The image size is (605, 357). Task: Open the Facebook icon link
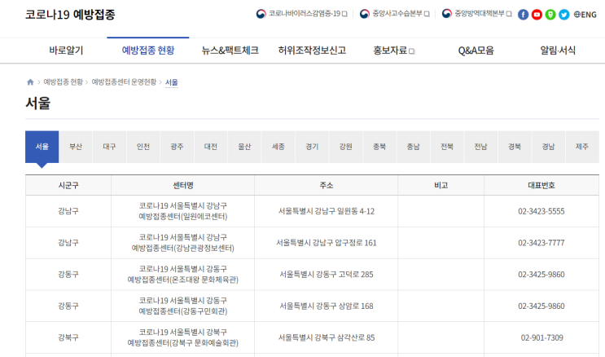pyautogui.click(x=523, y=15)
